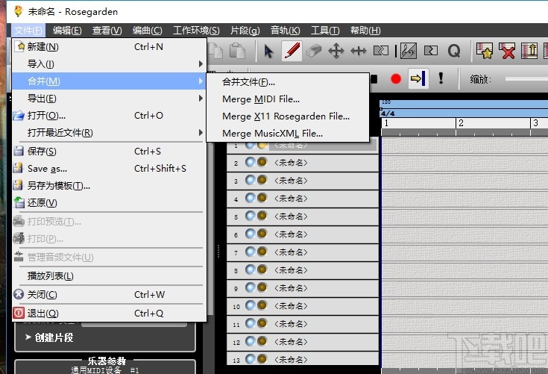The height and width of the screenshot is (374, 548).
Task: Expand the 导入(I) submenu
Action: point(109,63)
